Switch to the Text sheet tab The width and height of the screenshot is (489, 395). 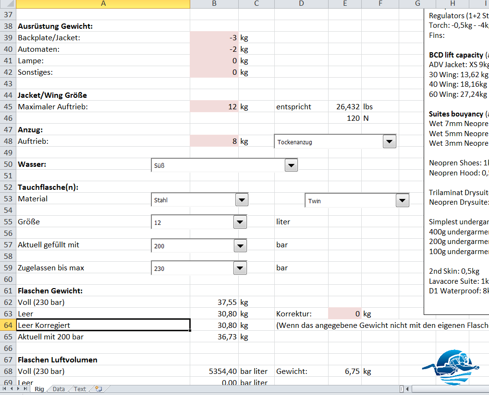tap(80, 389)
